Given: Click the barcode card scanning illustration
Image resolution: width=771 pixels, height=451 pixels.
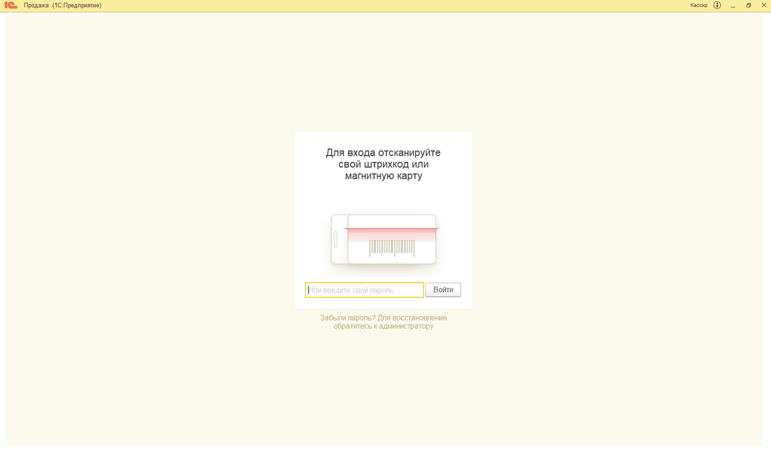Looking at the screenshot, I should tap(385, 240).
